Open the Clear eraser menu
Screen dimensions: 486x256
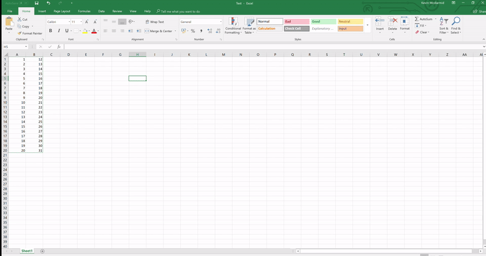(422, 32)
